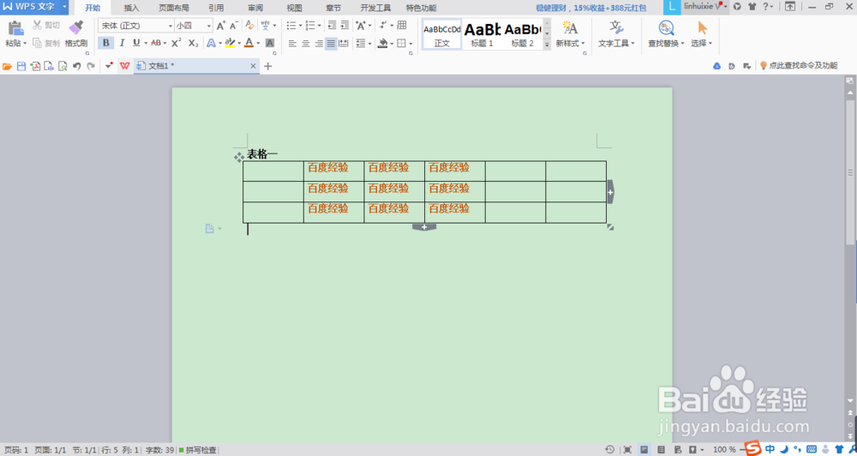This screenshot has width=857, height=456.
Task: Switch to web layout view in status bar
Action: [x=678, y=449]
